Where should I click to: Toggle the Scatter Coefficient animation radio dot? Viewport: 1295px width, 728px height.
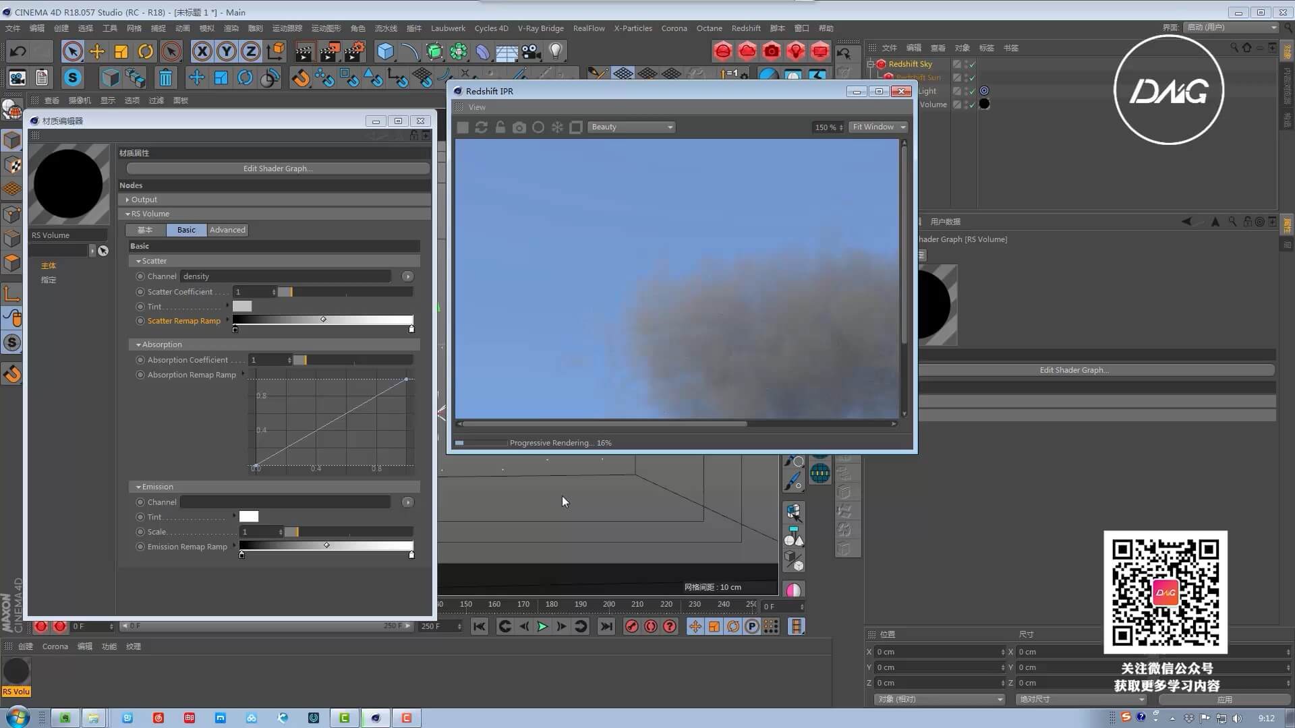(x=140, y=292)
